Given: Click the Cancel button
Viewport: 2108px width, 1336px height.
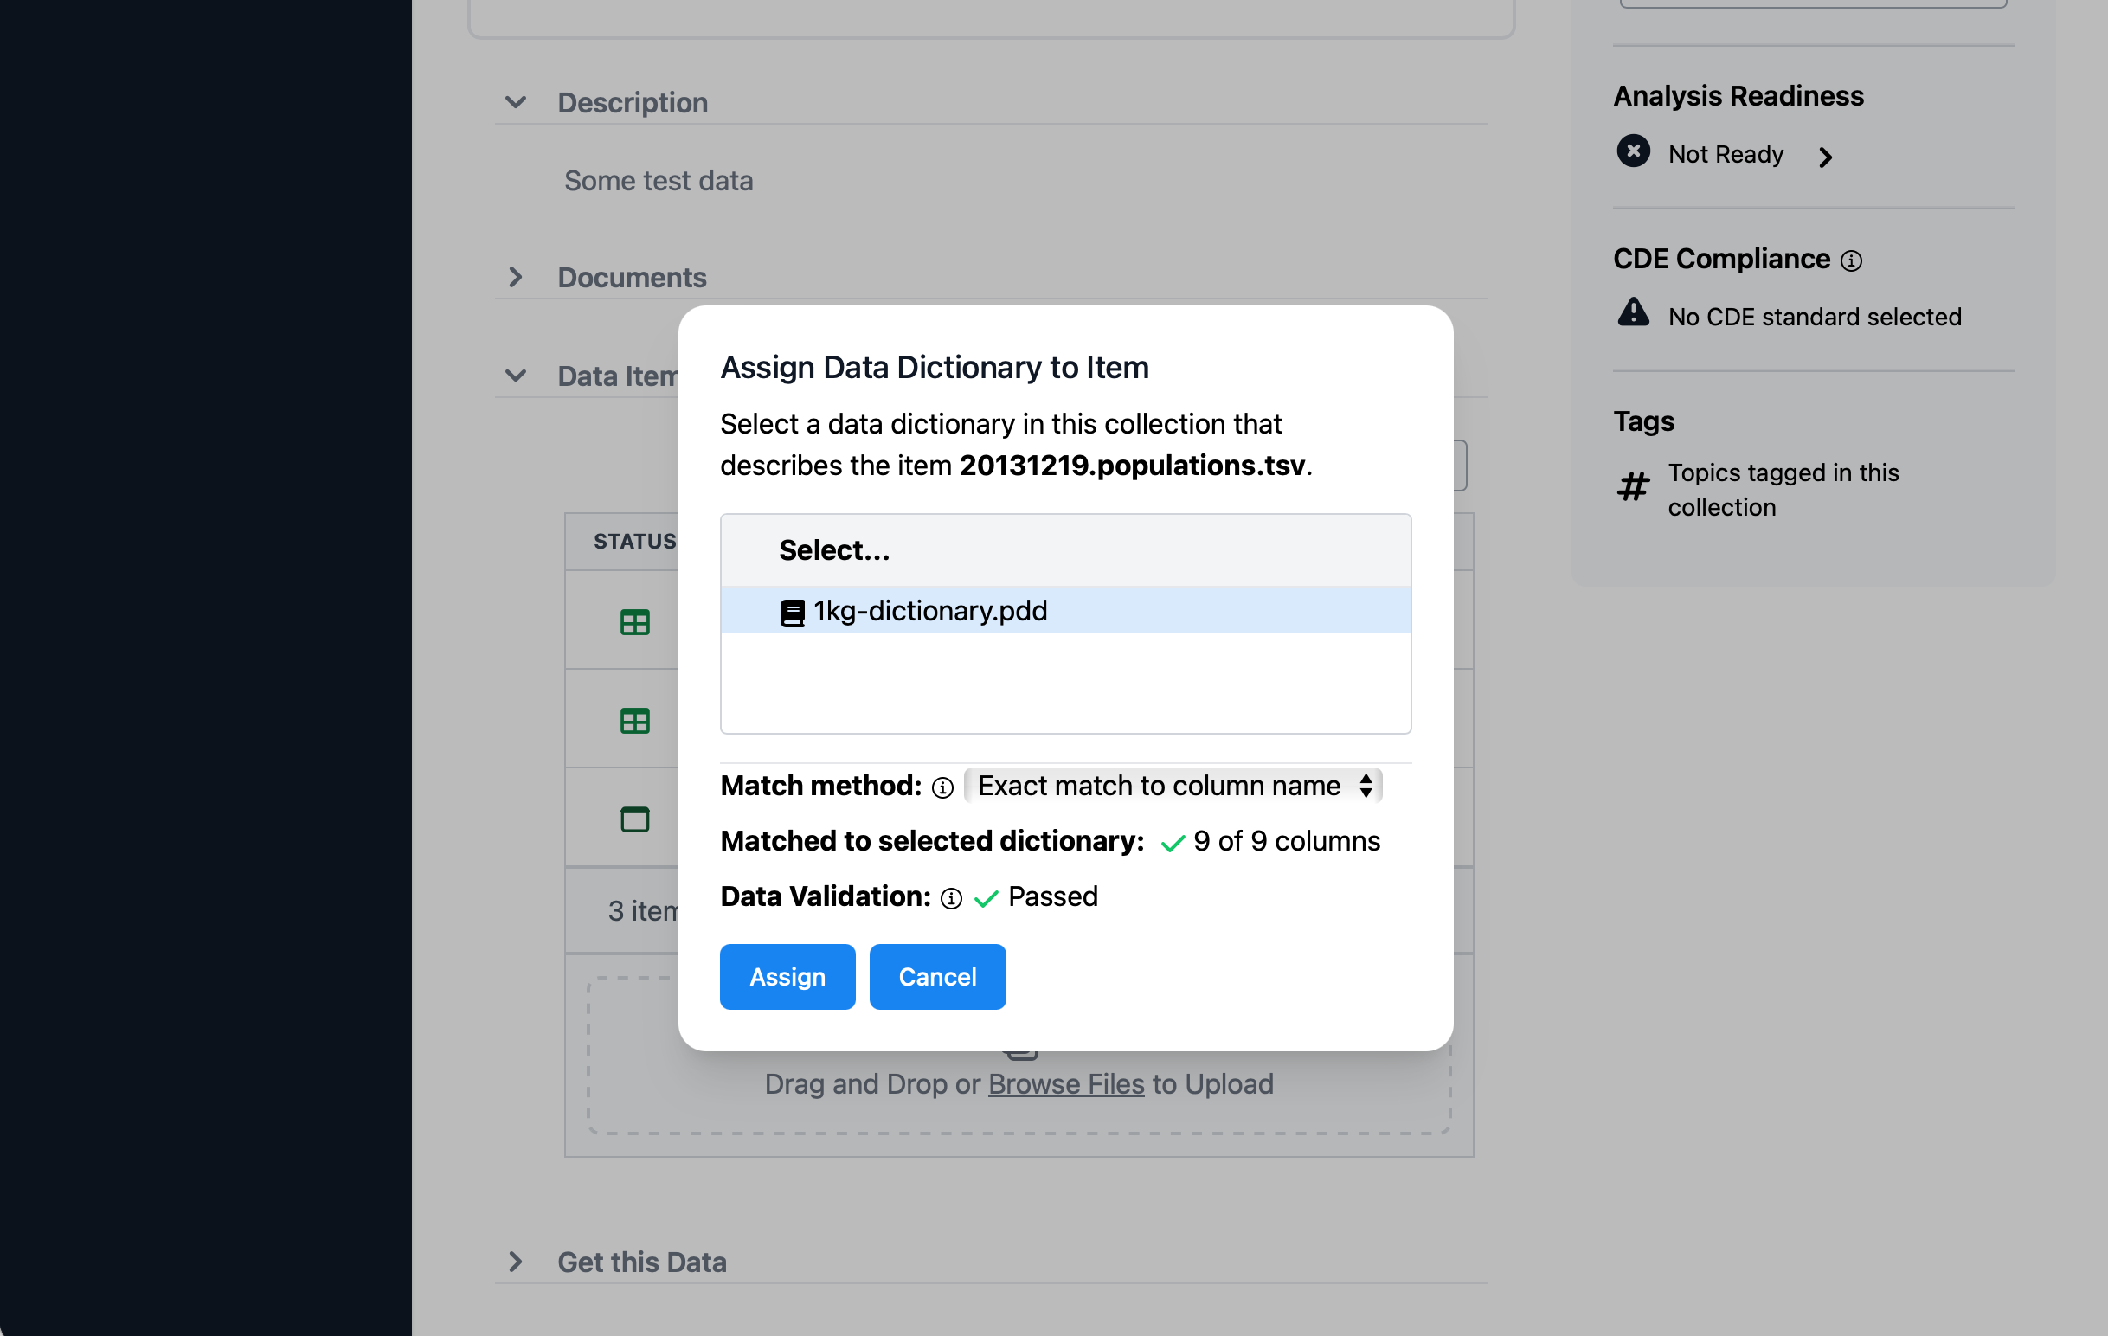Looking at the screenshot, I should point(936,976).
